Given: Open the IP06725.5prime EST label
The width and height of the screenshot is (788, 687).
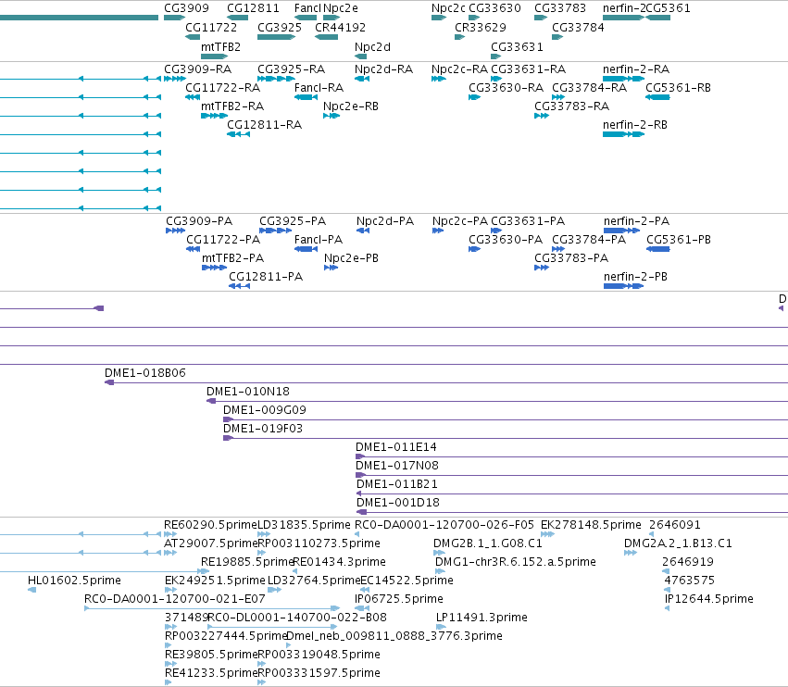Looking at the screenshot, I should [x=398, y=598].
